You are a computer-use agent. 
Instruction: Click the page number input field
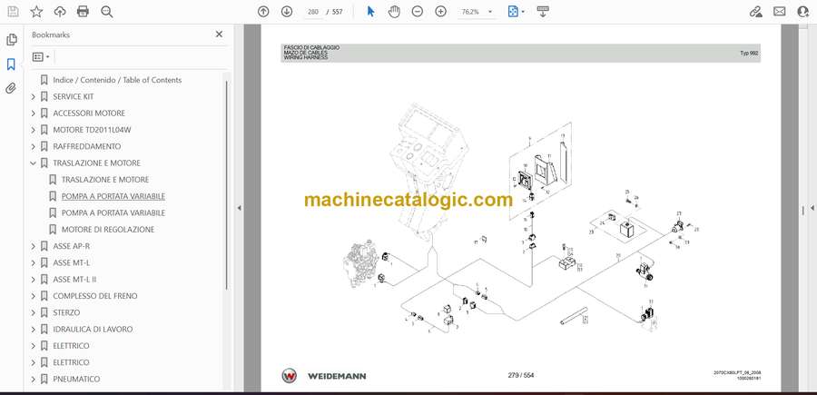tap(314, 12)
